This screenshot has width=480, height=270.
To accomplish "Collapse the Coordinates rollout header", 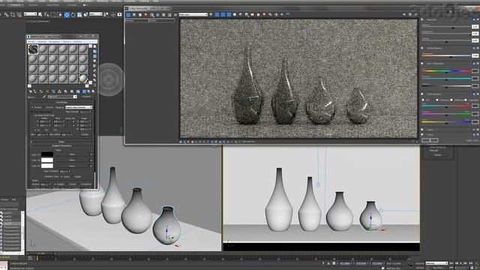I will click(61, 102).
